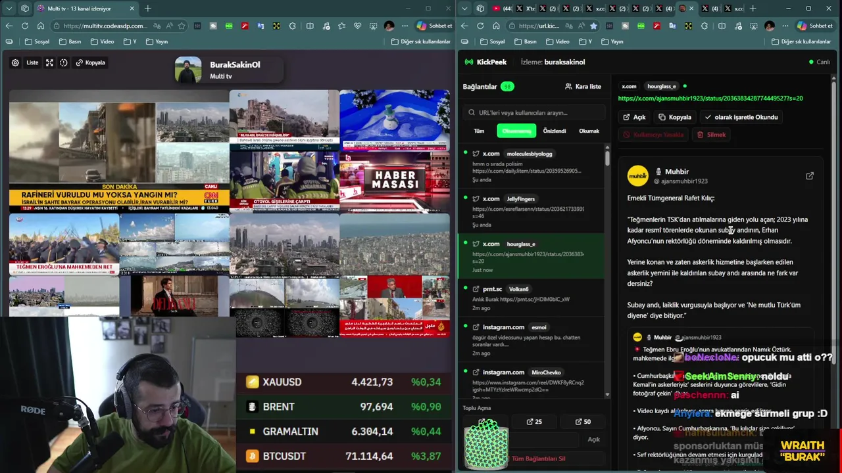
Task: Toggle fullscreen icon in Multi tv toolbar
Action: pos(49,62)
